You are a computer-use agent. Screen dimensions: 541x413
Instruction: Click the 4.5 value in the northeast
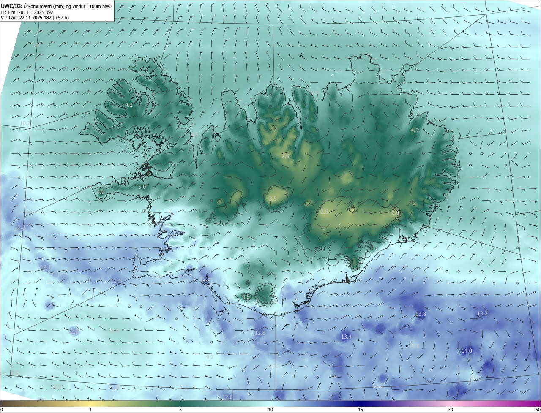coord(415,130)
